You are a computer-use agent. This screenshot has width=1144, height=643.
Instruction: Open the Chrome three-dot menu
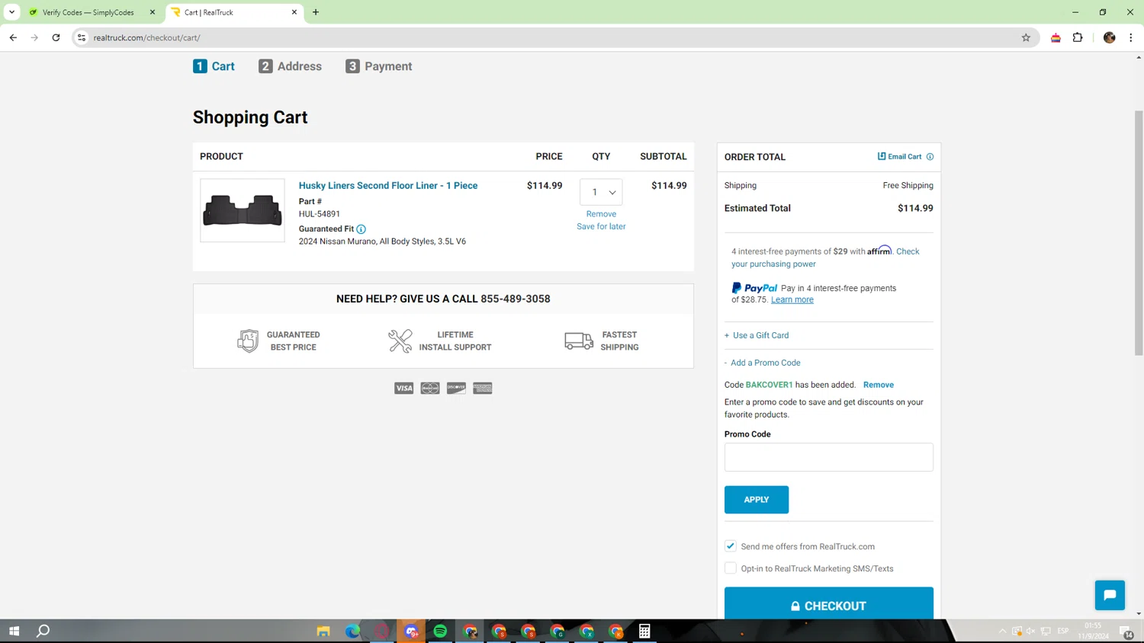pyautogui.click(x=1131, y=37)
